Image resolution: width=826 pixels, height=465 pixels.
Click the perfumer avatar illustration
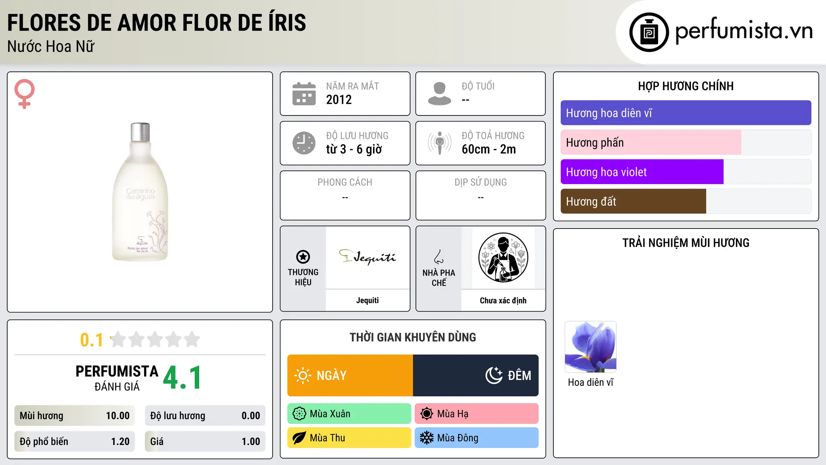pyautogui.click(x=503, y=258)
